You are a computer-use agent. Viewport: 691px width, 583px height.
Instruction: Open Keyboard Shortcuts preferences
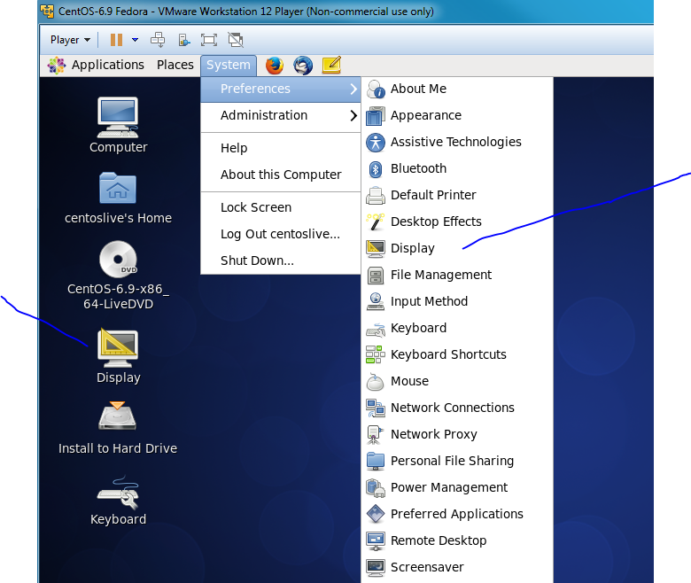pos(457,354)
